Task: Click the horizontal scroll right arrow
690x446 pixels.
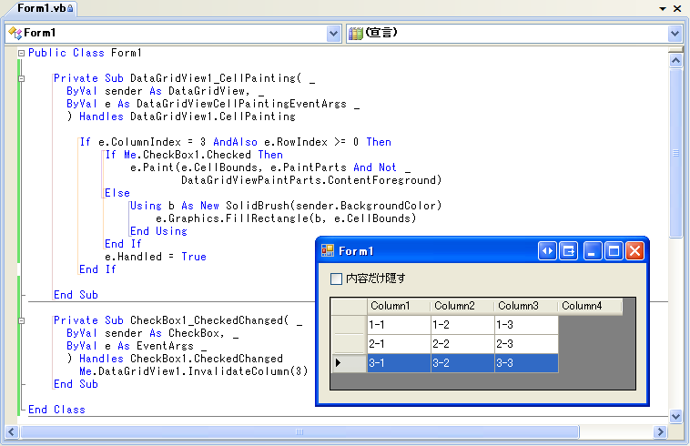Action: [660, 432]
